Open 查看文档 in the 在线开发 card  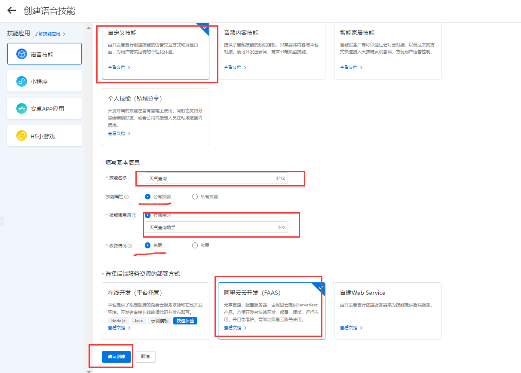pyautogui.click(x=119, y=328)
